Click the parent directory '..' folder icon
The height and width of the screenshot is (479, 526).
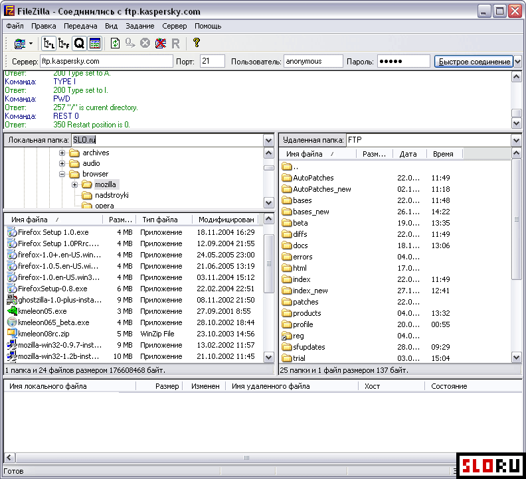click(287, 167)
